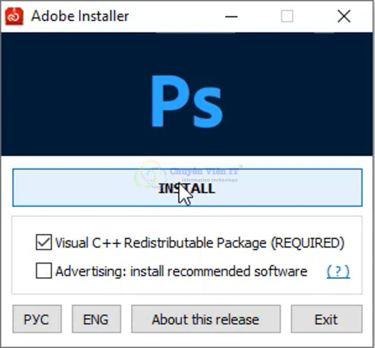Switch the language to ENG
Screen dimensions: 375x348
[96, 319]
